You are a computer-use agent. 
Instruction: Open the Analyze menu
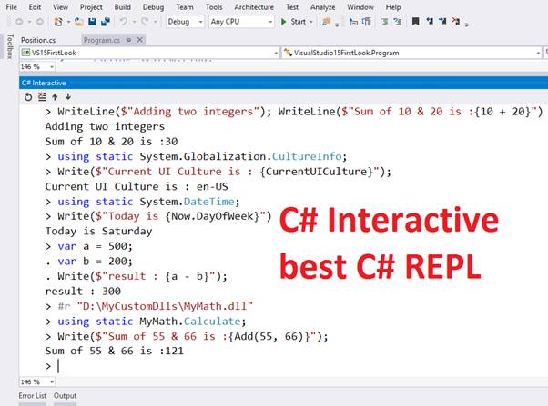[322, 7]
